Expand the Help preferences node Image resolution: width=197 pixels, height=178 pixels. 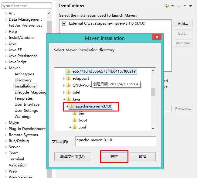(5, 32)
